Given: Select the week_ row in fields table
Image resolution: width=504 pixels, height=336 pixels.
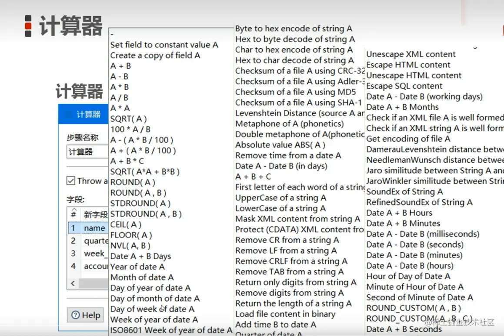Looking at the screenshot, I should click(88, 254).
